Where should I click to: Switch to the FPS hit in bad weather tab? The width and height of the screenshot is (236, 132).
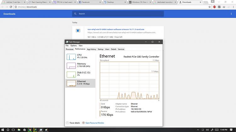(65, 2)
